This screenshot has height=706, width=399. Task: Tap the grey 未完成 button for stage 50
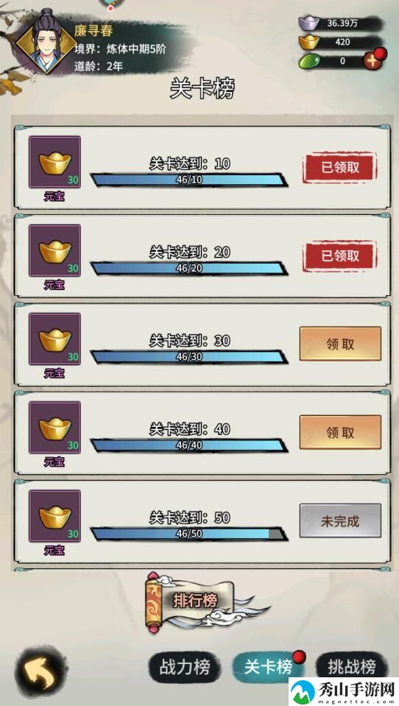pyautogui.click(x=340, y=521)
